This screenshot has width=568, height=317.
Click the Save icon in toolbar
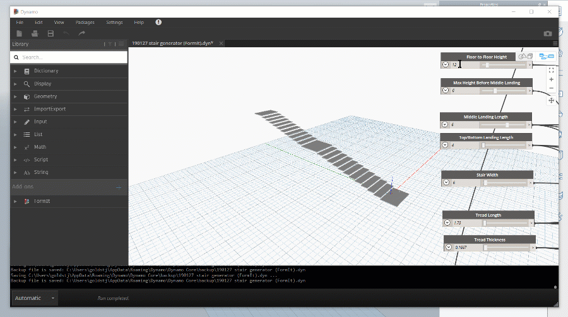tap(50, 33)
